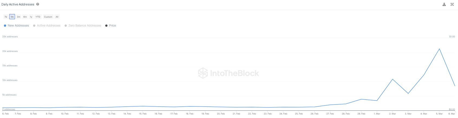
Task: Select the 1m time range
Action: pyautogui.click(x=12, y=17)
